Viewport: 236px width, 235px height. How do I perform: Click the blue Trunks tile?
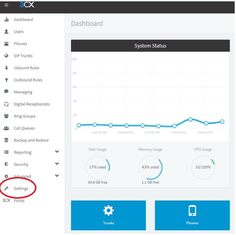108,215
